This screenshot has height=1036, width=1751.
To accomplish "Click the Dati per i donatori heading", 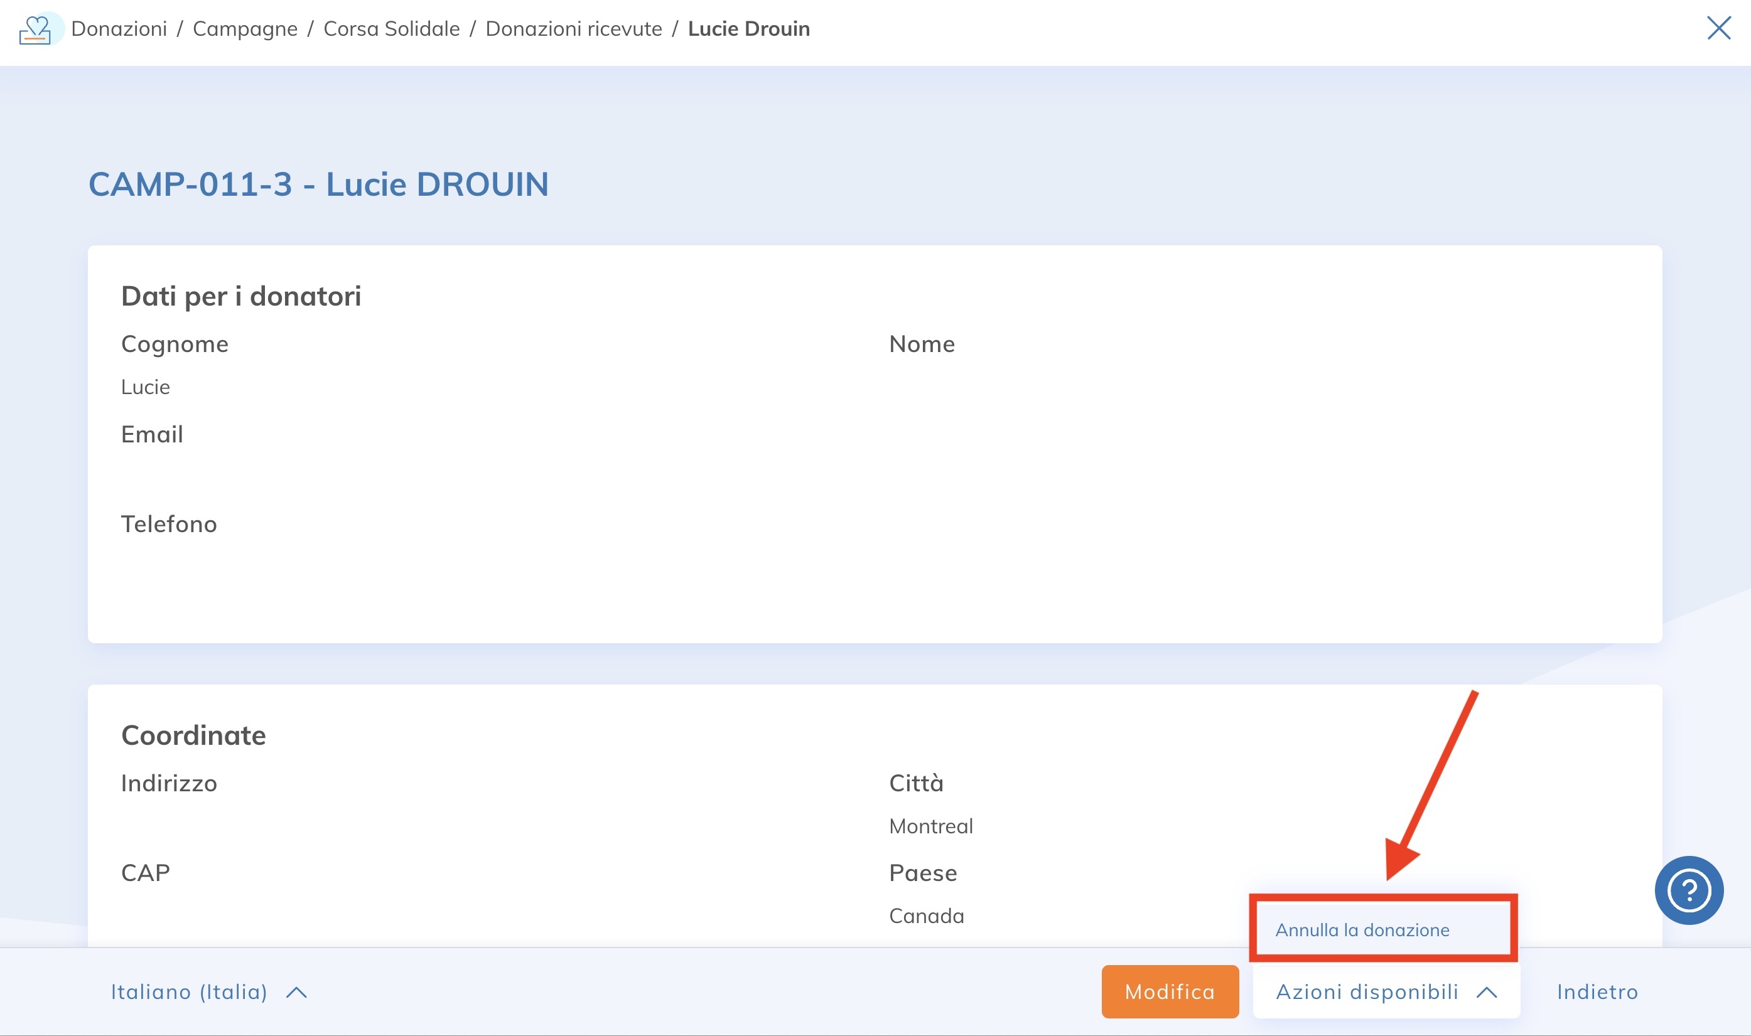I will tap(241, 296).
